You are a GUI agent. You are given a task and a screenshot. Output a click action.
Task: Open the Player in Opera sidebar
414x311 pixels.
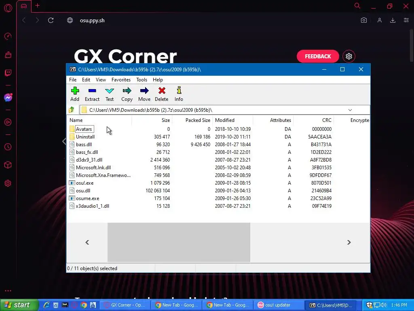click(x=8, y=122)
